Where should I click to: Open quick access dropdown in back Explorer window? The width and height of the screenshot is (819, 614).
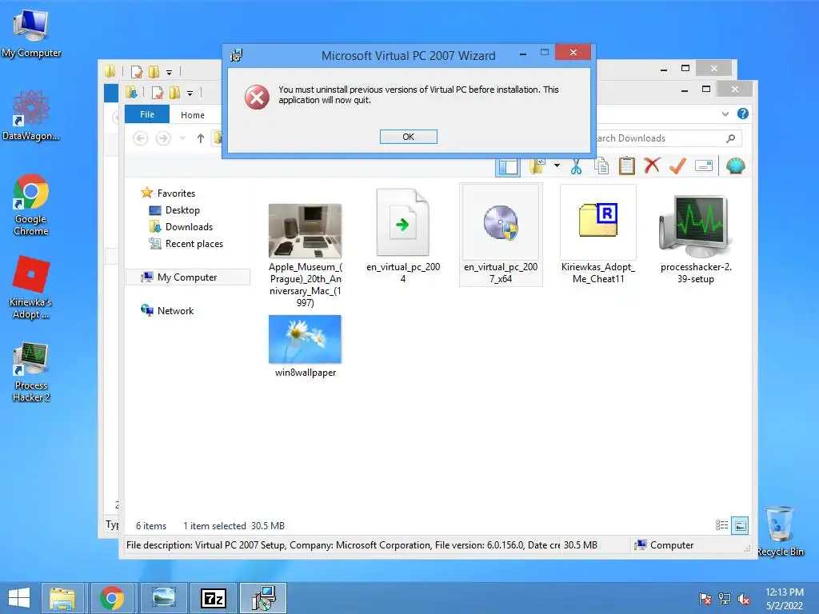[170, 72]
